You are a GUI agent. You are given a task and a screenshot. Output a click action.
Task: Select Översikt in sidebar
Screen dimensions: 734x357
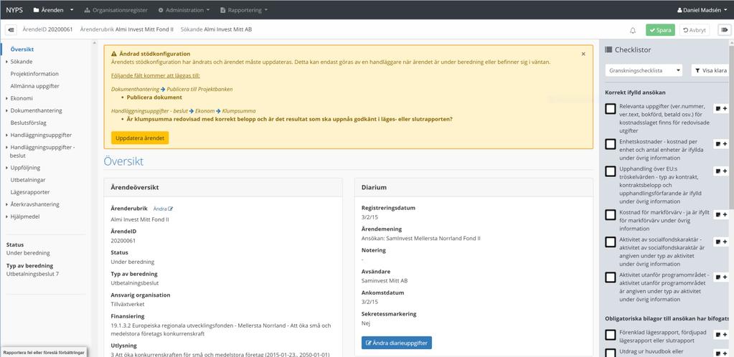point(22,49)
